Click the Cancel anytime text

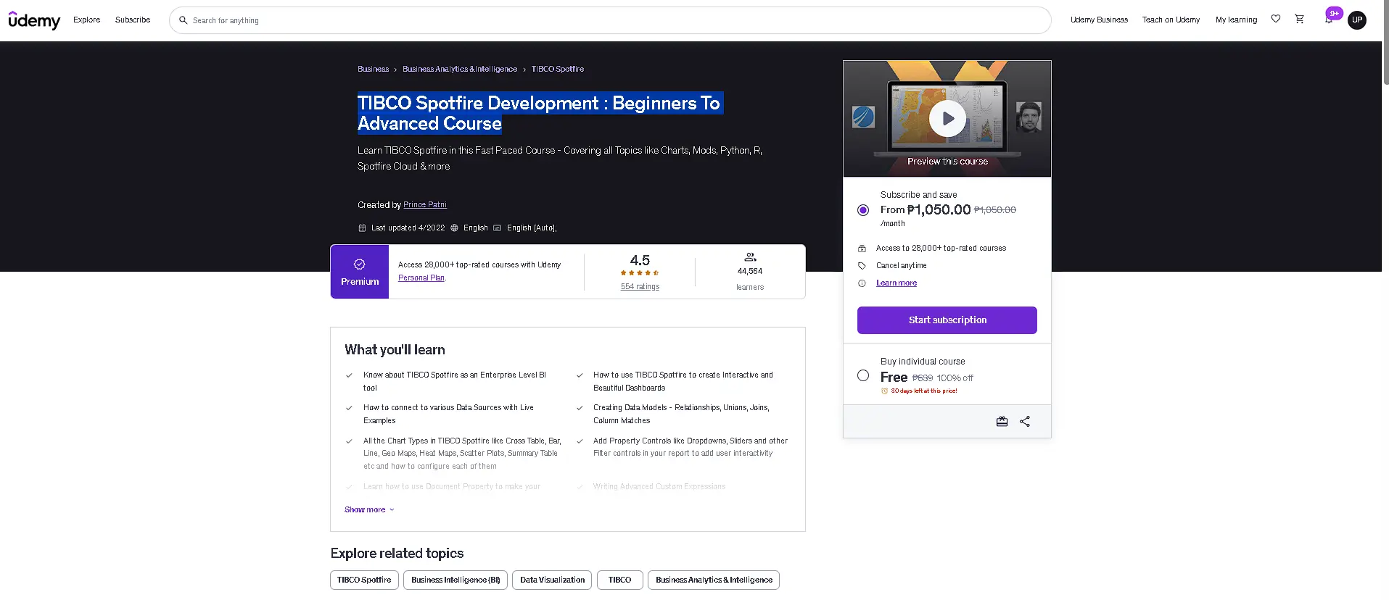[901, 266]
